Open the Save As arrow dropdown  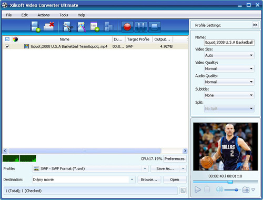point(183,168)
